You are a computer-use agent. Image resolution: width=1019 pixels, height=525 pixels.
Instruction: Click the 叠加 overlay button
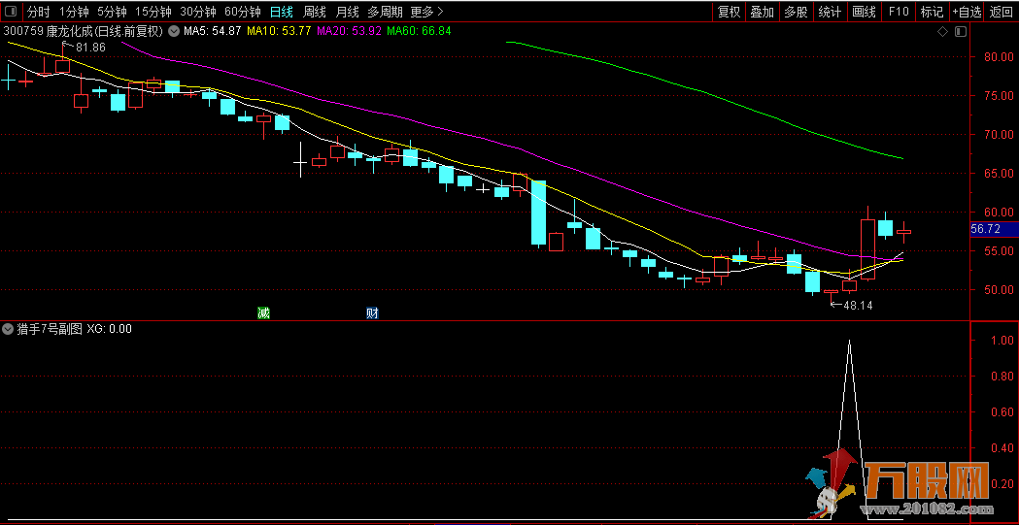coord(763,11)
